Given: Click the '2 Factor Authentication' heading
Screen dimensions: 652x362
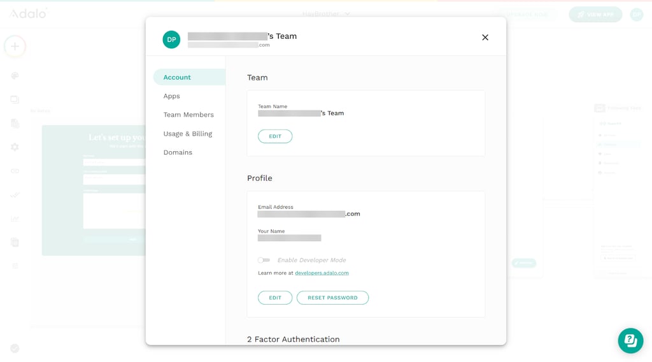Looking at the screenshot, I should pyautogui.click(x=293, y=339).
